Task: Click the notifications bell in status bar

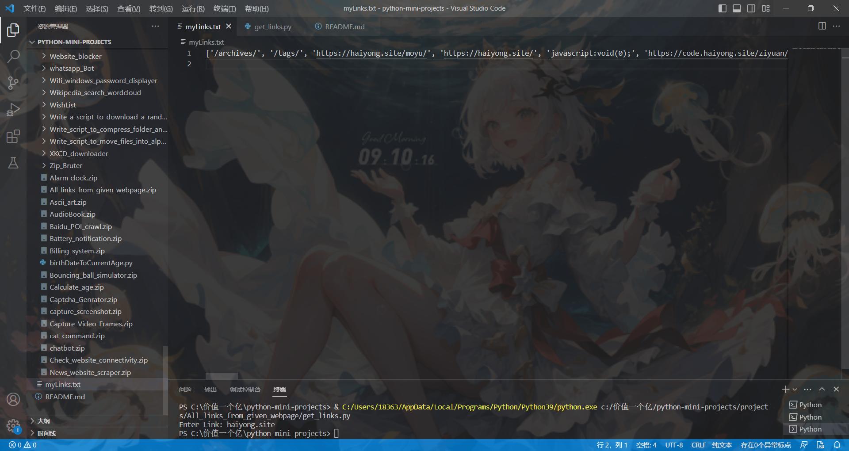Action: pyautogui.click(x=837, y=445)
